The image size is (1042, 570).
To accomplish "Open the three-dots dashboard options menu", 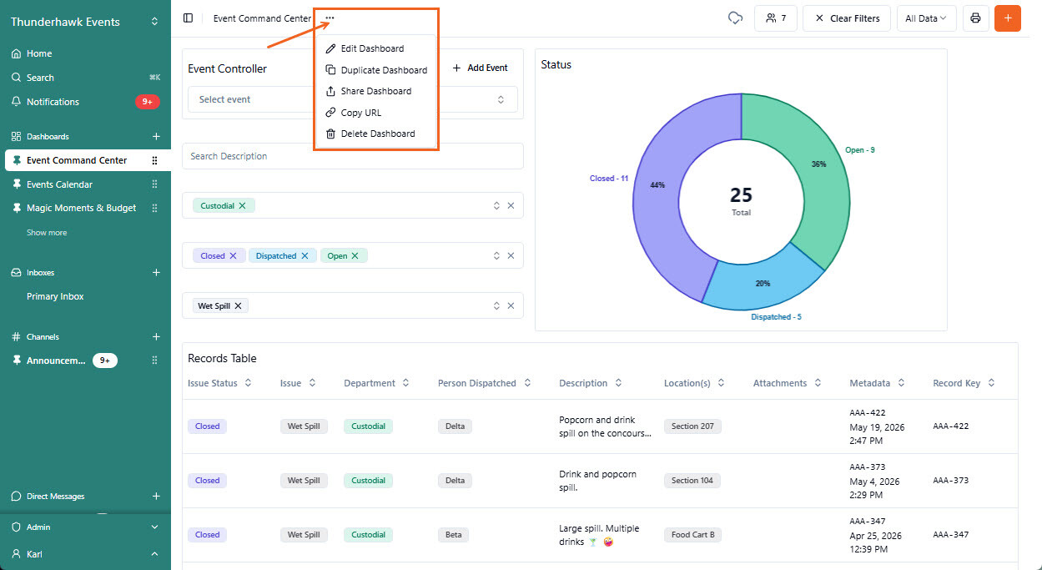I will tap(330, 18).
